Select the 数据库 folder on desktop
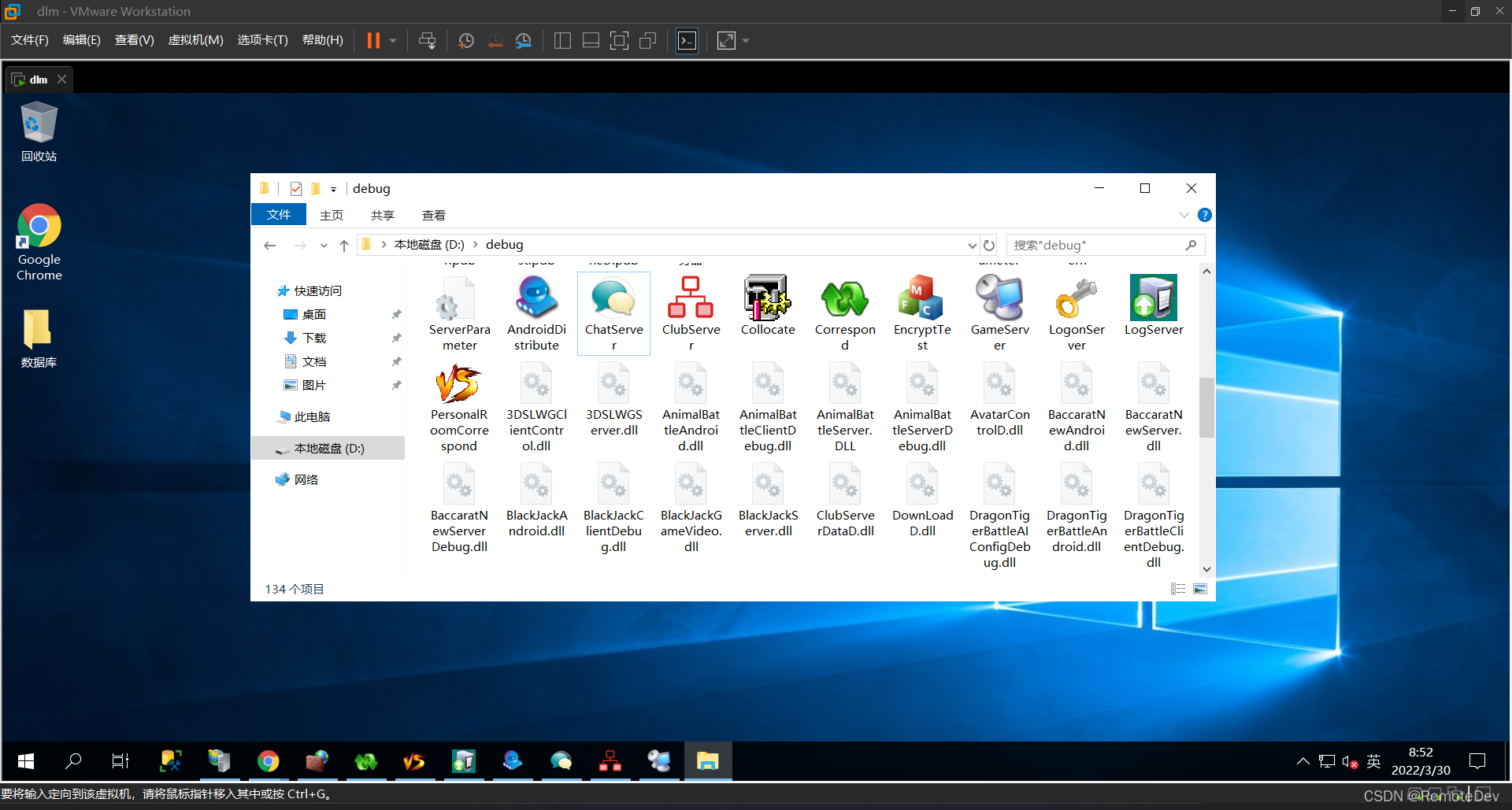 point(39,338)
